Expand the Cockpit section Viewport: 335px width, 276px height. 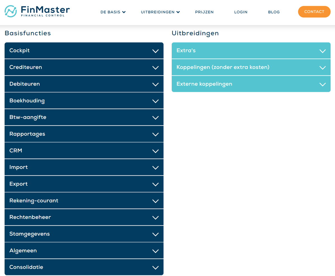pos(84,50)
